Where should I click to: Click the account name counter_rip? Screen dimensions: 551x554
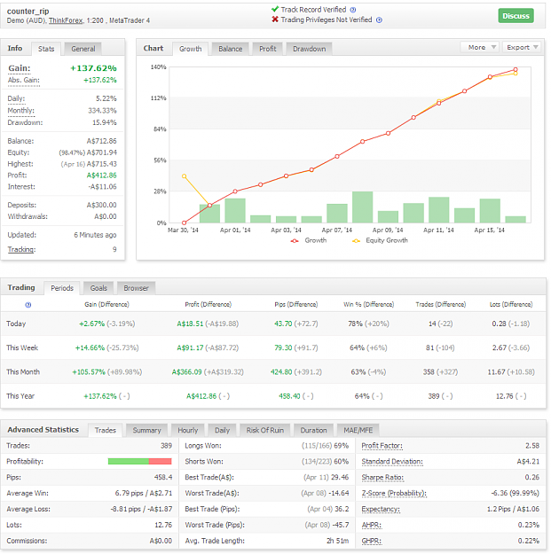[x=28, y=12]
